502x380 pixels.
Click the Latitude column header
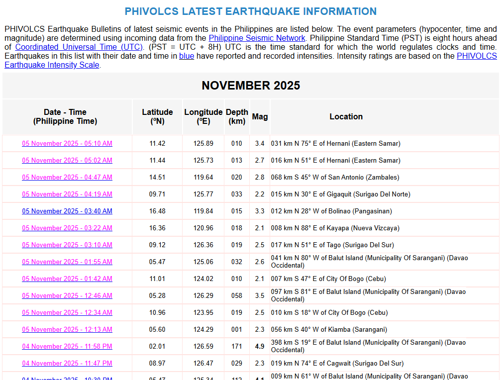[157, 116]
